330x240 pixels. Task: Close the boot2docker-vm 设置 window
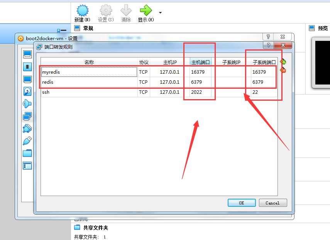tap(283, 37)
